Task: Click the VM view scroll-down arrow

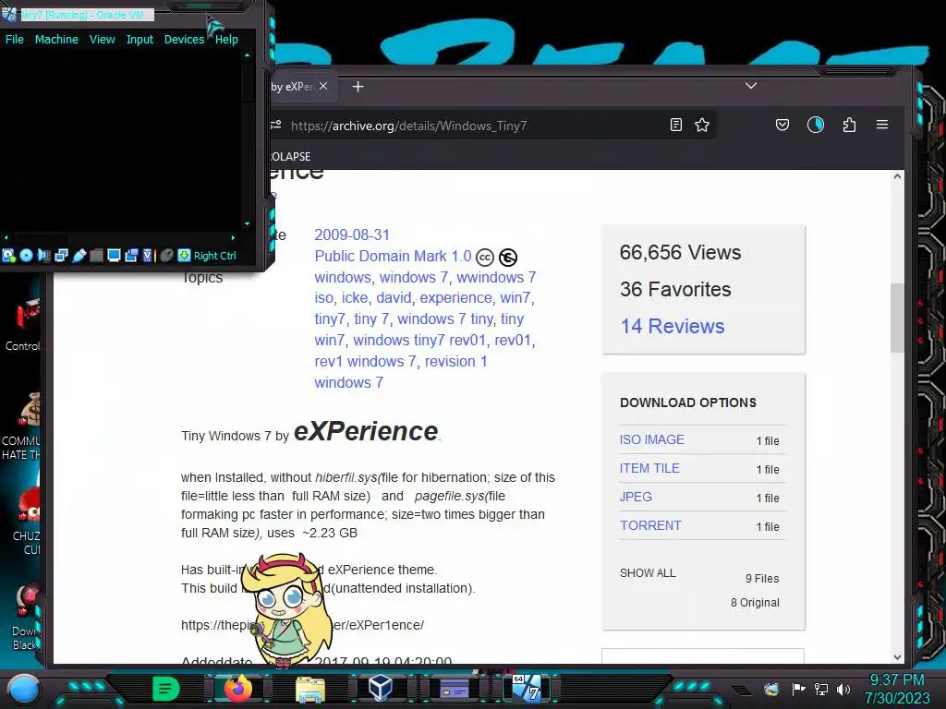Action: (247, 223)
